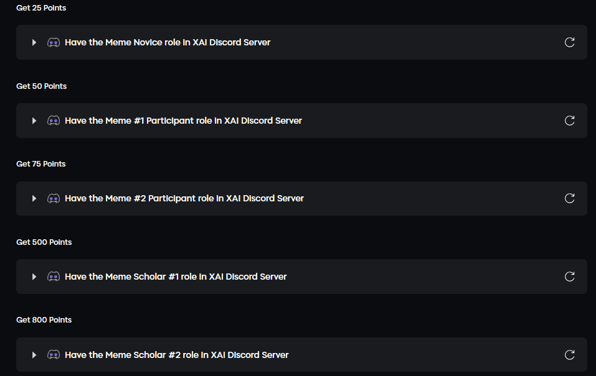Click the Discord icon on the Meme #1 Participant row
Viewport: 596px width, 376px height.
[x=54, y=121]
